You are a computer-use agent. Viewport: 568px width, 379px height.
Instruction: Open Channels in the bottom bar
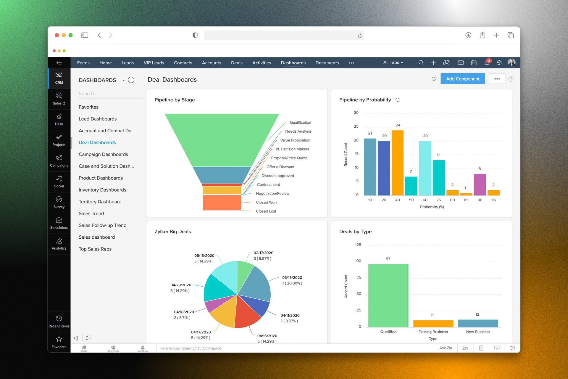[x=113, y=348]
